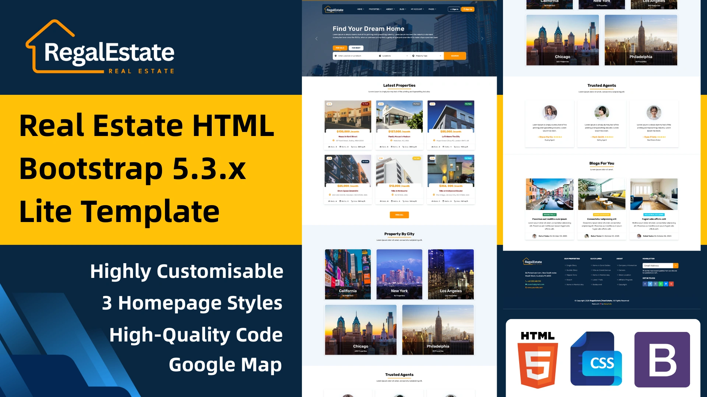Open House in Kent Street property card
The height and width of the screenshot is (397, 707).
tap(348, 125)
